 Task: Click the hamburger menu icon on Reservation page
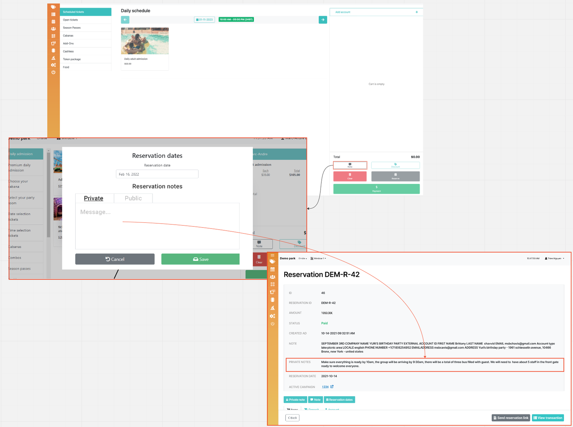point(273,255)
